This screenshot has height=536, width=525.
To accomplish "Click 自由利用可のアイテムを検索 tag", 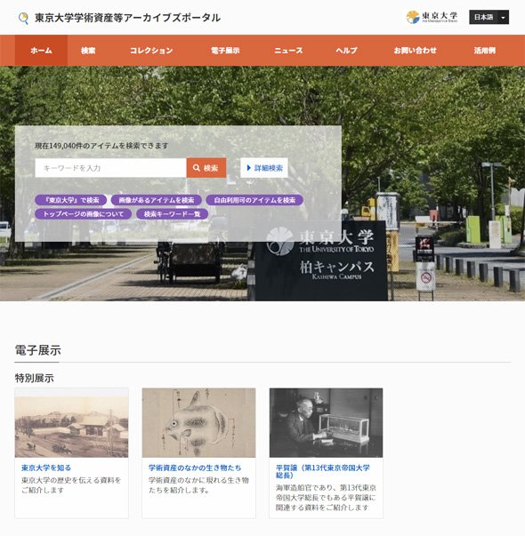I will click(254, 200).
